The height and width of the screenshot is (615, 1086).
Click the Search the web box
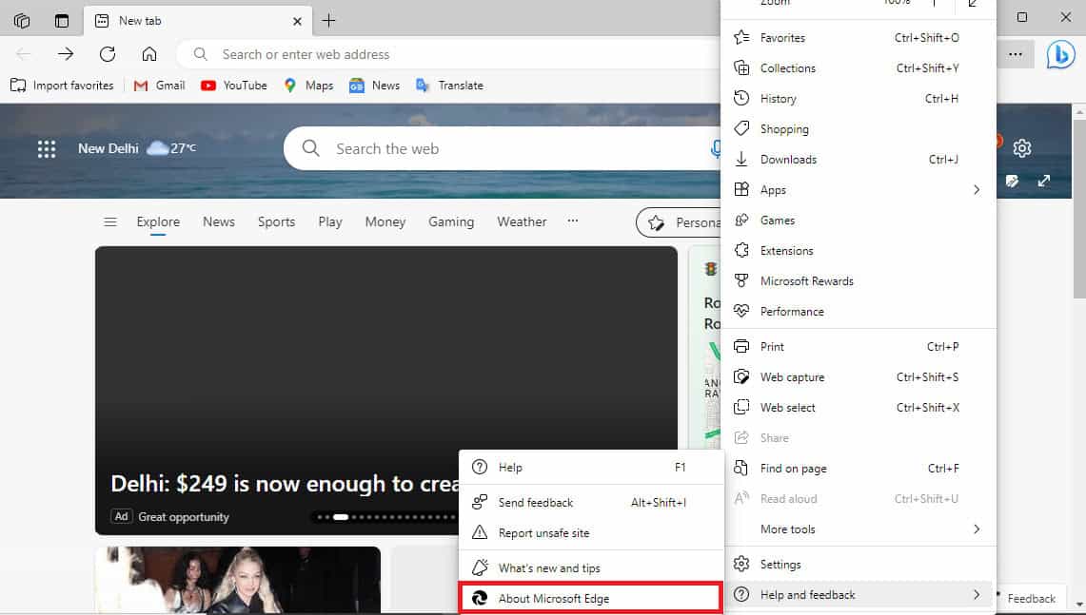pyautogui.click(x=503, y=148)
